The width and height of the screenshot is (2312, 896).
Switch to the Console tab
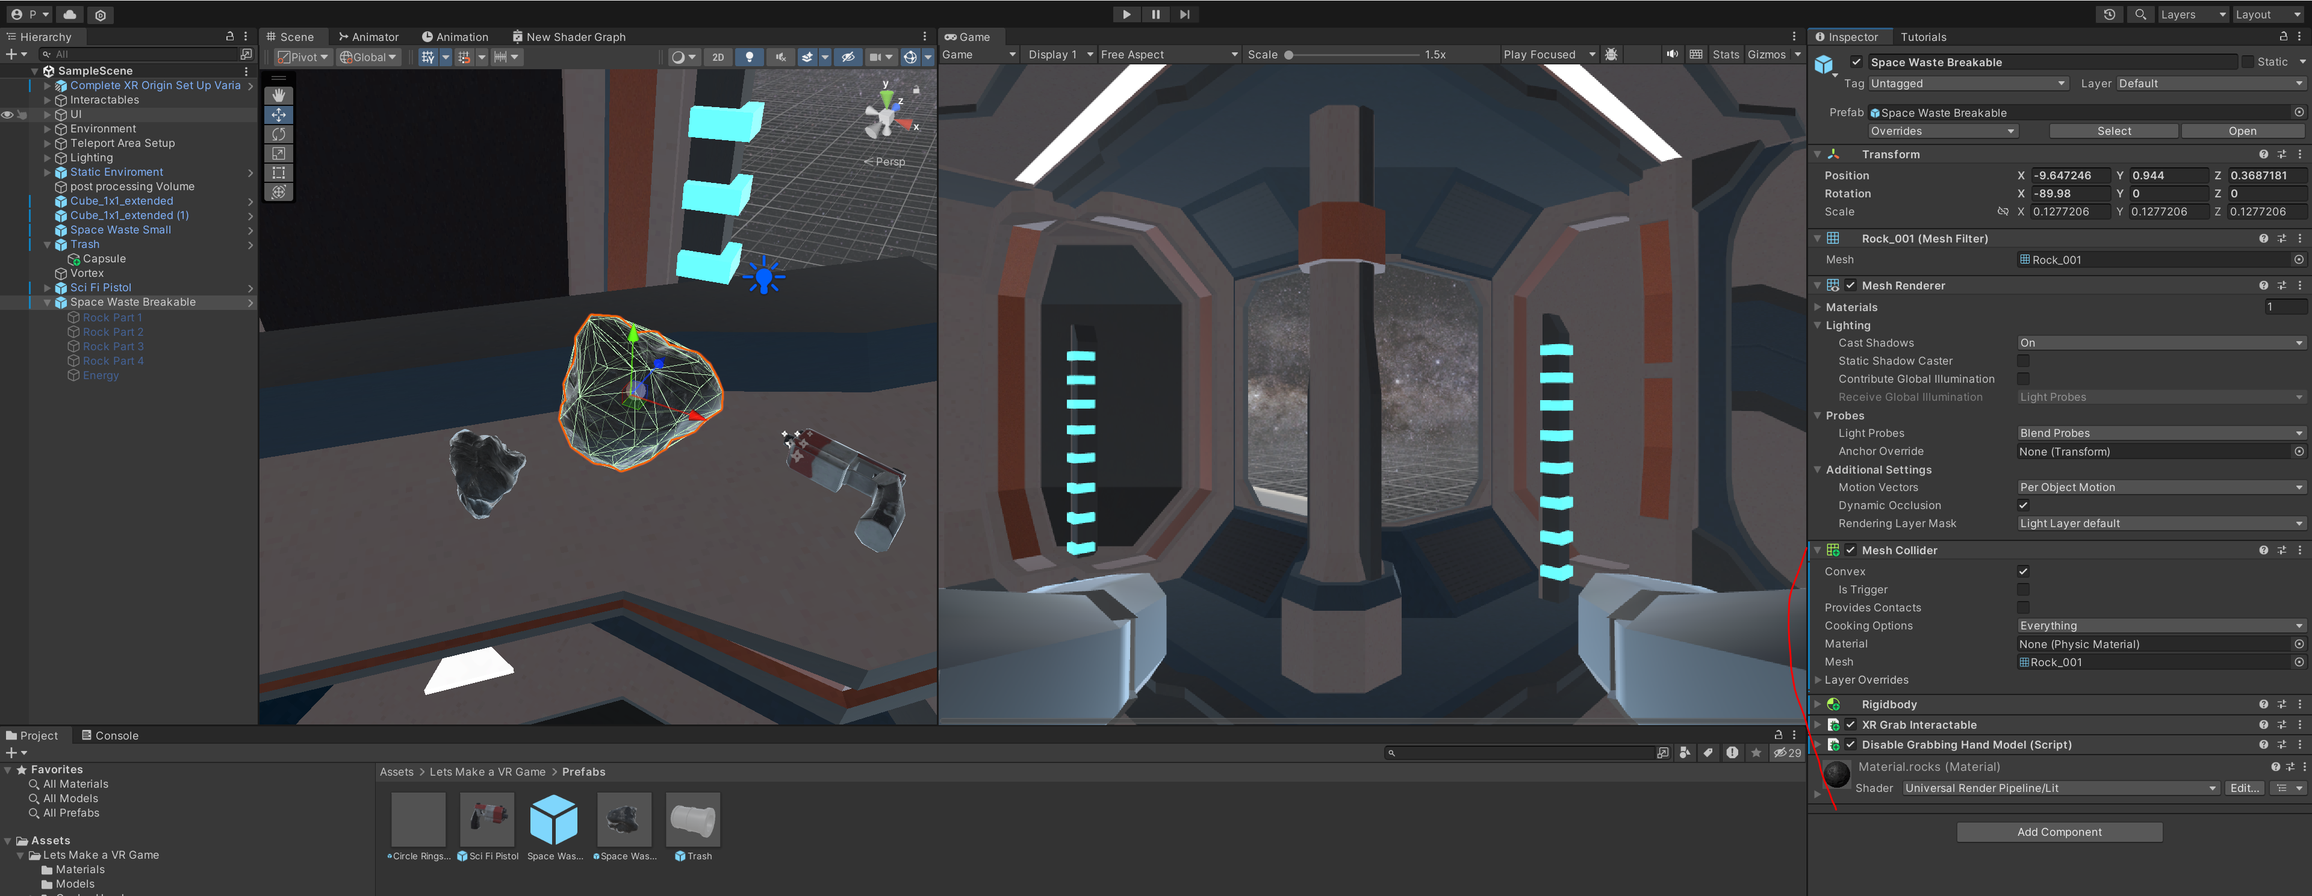pyautogui.click(x=110, y=735)
